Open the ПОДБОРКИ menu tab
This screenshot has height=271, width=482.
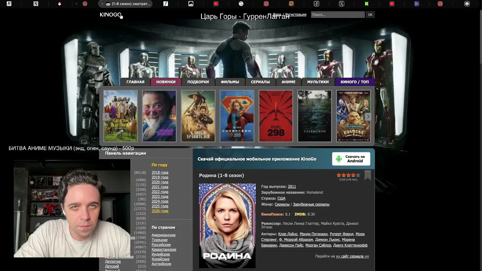pyautogui.click(x=198, y=82)
